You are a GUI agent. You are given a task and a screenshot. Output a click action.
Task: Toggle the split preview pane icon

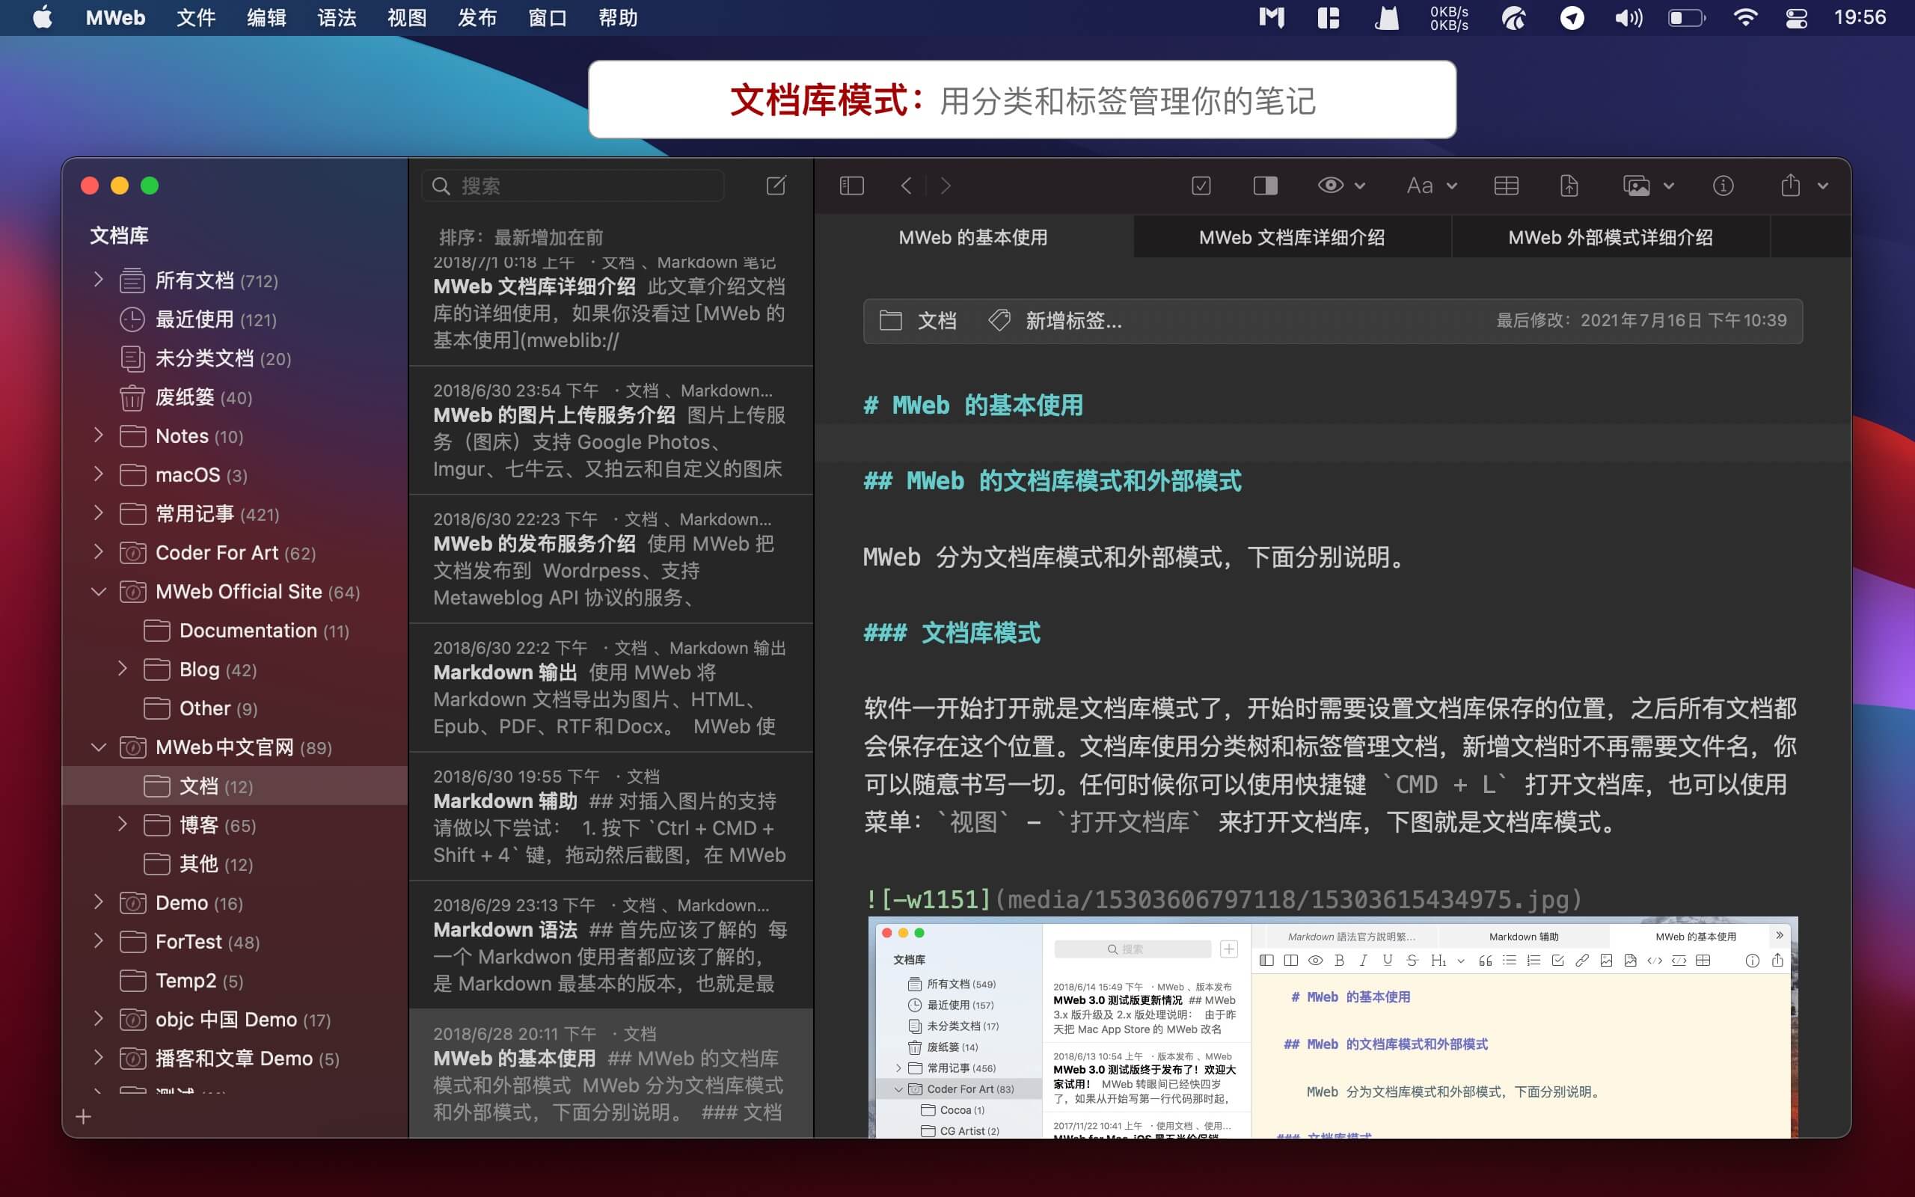click(x=1264, y=186)
